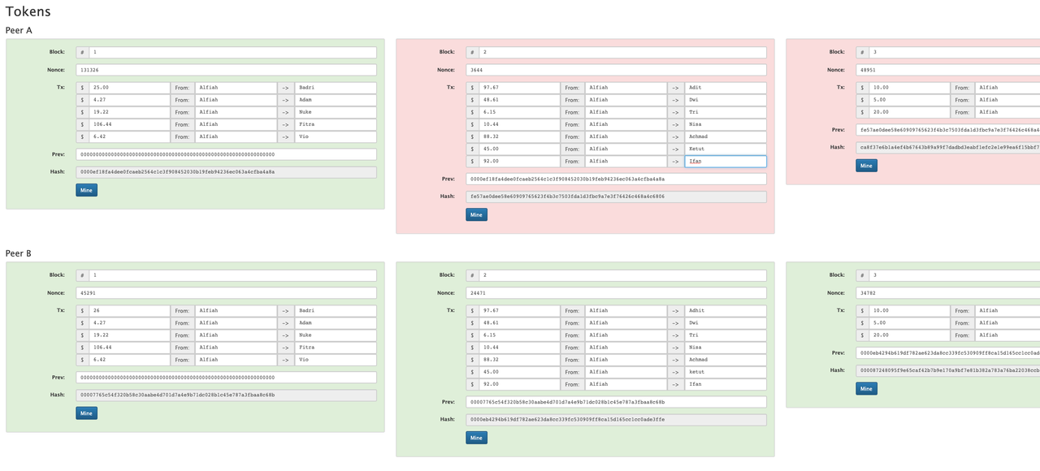Screen dimensions: 1040x471
Task: Click the Mine button in Peer B block 1
Action: [87, 413]
